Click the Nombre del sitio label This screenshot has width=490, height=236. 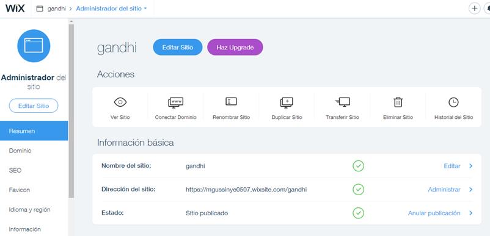pyautogui.click(x=126, y=165)
